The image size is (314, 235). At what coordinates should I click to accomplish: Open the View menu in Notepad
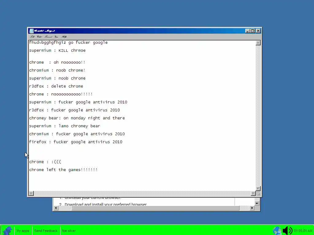56,37
